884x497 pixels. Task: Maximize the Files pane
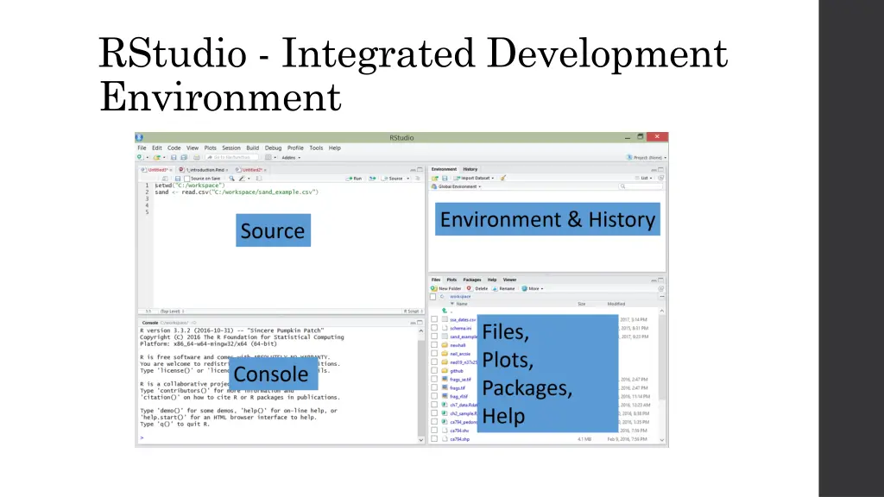(660, 280)
